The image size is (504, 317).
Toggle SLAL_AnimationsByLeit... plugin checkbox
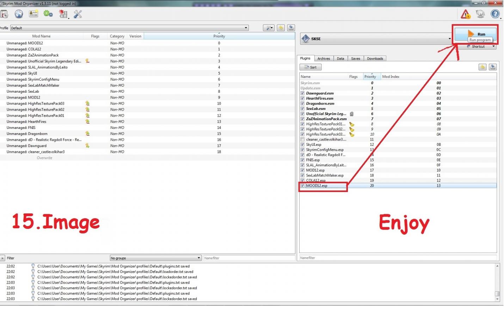coord(302,165)
